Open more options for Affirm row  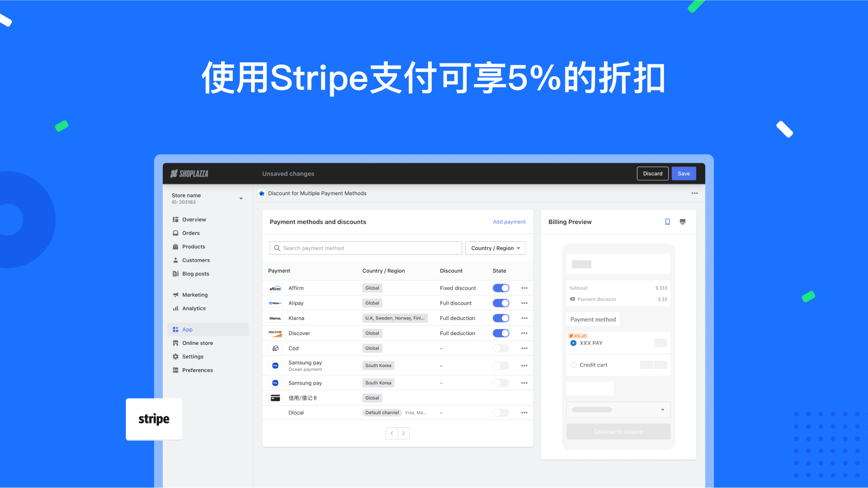click(x=524, y=288)
